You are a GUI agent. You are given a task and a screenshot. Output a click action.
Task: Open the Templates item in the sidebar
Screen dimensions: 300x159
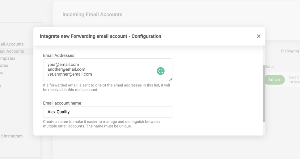pos(8,58)
